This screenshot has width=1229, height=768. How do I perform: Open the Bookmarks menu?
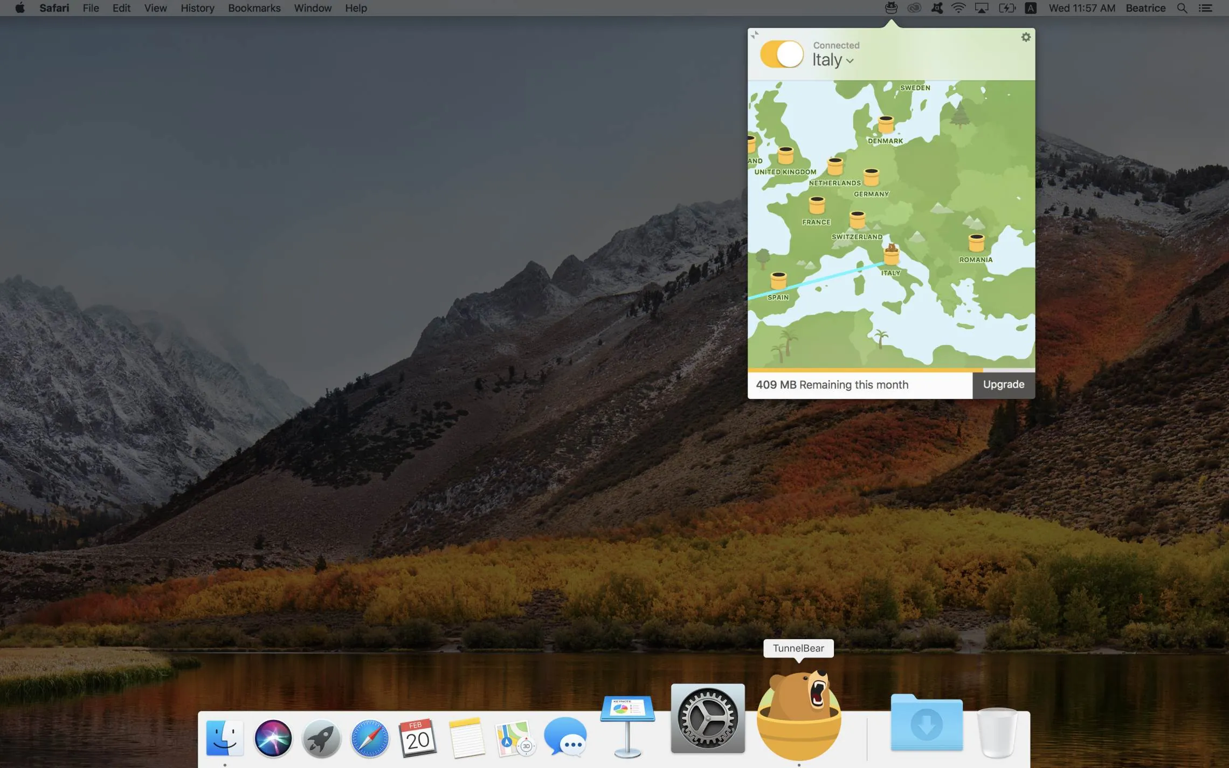coord(254,8)
